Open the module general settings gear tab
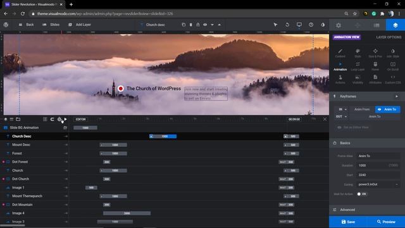Screen dimensions: 405x228 (x=339, y=25)
